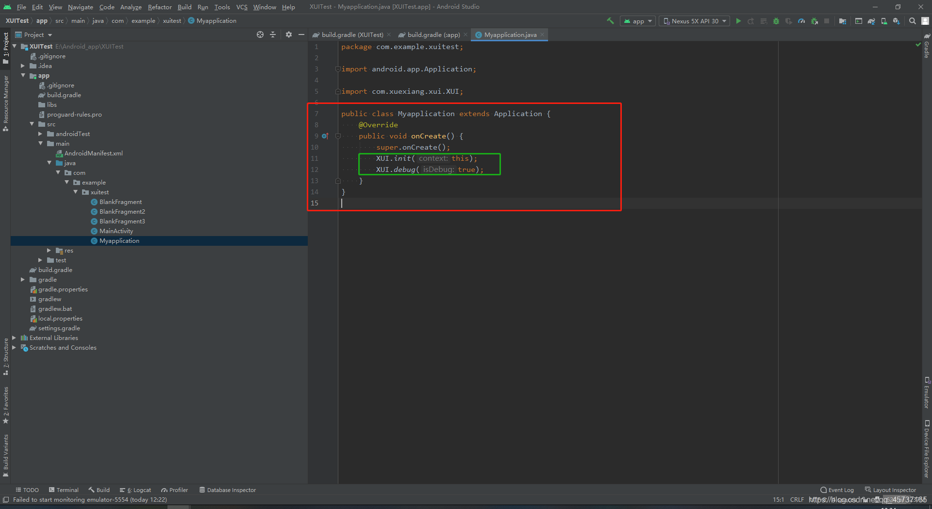Select BlankFragment2 class file

click(x=122, y=211)
